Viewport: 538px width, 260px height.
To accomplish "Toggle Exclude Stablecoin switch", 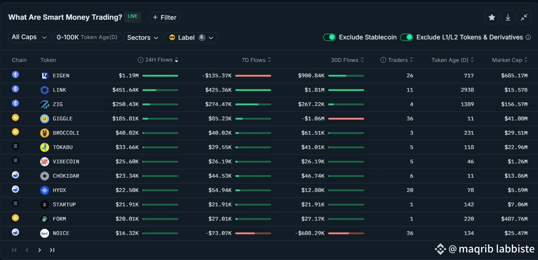I will tap(329, 37).
